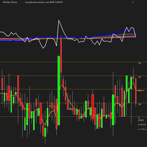
Task: Click the 'munafasutra.tbrjar.com' source label
Action: tap(37, 2)
